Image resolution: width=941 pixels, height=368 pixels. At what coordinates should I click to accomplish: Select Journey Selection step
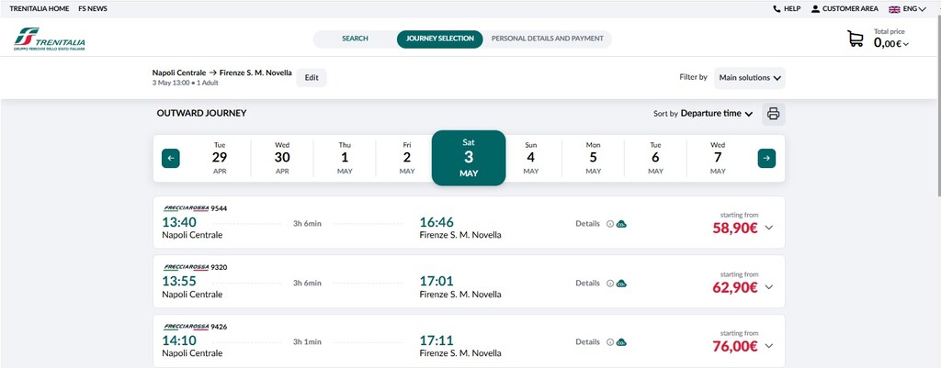pyautogui.click(x=440, y=39)
